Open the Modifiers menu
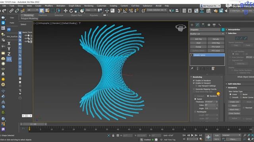This screenshot has height=142, width=254. [x=49, y=6]
